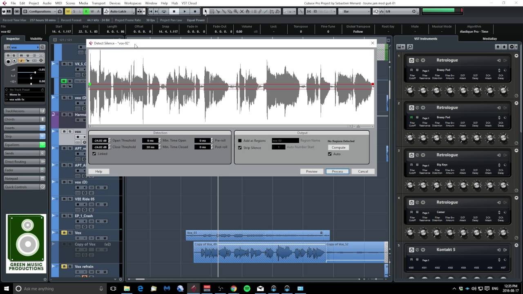Click the Open Threshold stepper arrows
The width and height of the screenshot is (523, 294).
[110, 140]
